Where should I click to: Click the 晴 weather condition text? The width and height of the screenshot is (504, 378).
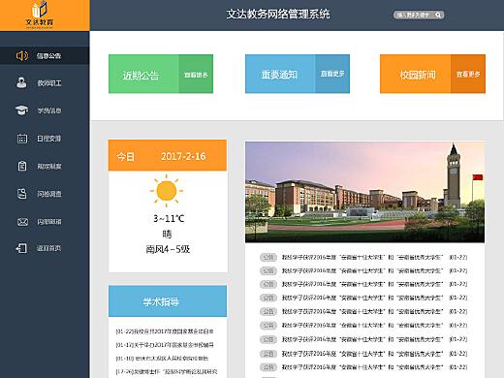point(167,234)
